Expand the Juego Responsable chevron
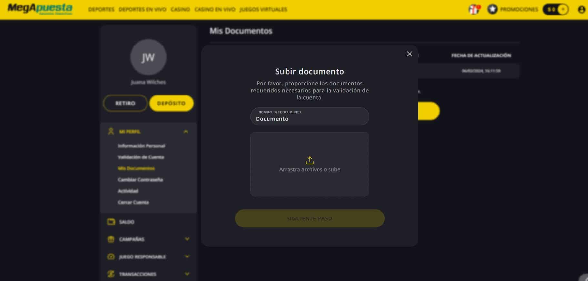Image resolution: width=588 pixels, height=281 pixels. click(187, 256)
